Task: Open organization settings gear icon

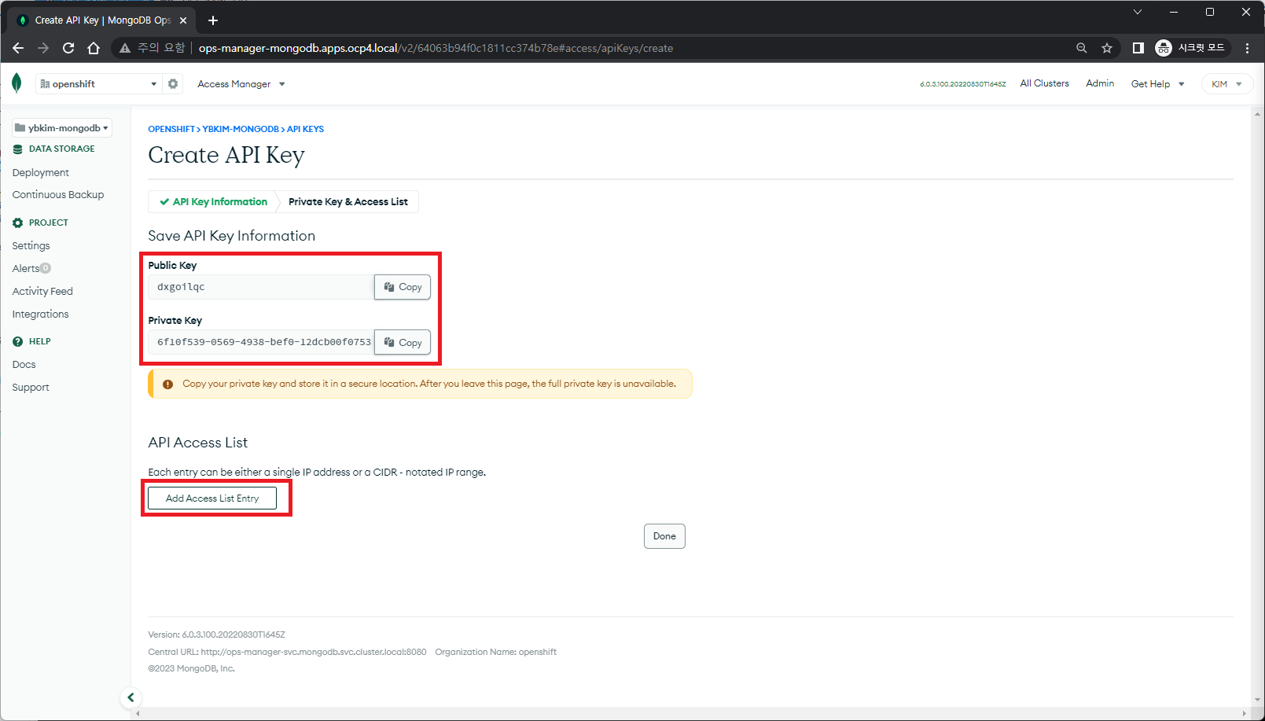Action: (x=173, y=83)
